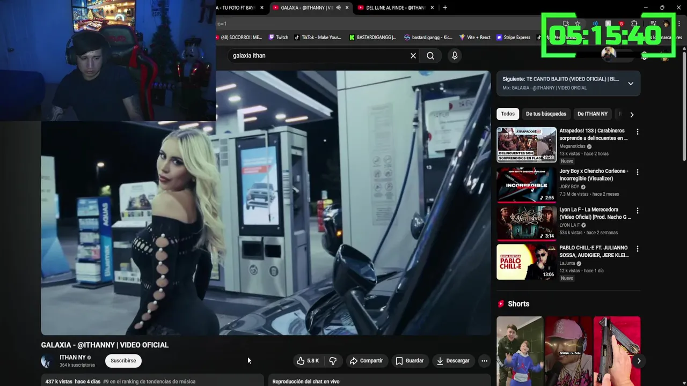The width and height of the screenshot is (687, 386).
Task: Click JORY BOY channel name
Action: (x=569, y=187)
